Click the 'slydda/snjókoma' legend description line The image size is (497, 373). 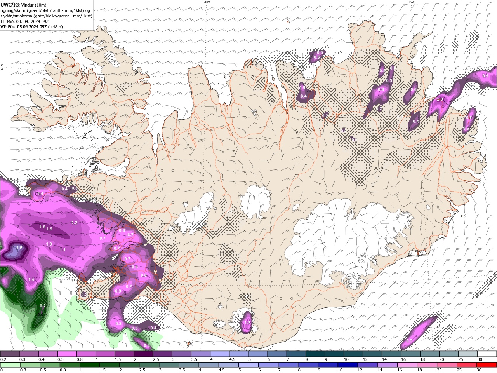coord(46,16)
